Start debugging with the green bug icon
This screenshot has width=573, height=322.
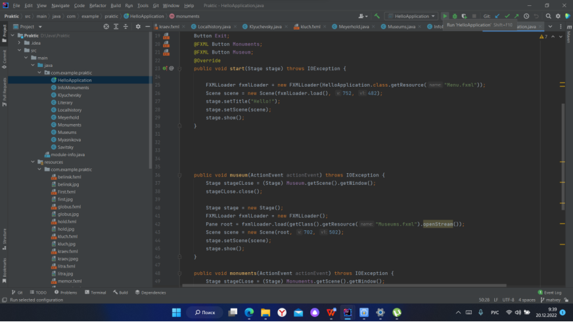pos(455,16)
